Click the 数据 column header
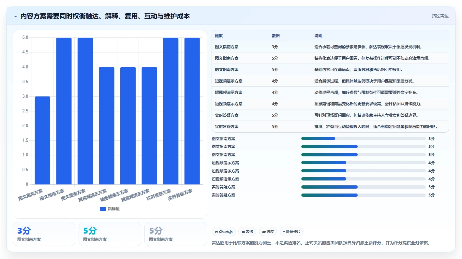Viewport: 462px width, 259px height. click(x=276, y=36)
